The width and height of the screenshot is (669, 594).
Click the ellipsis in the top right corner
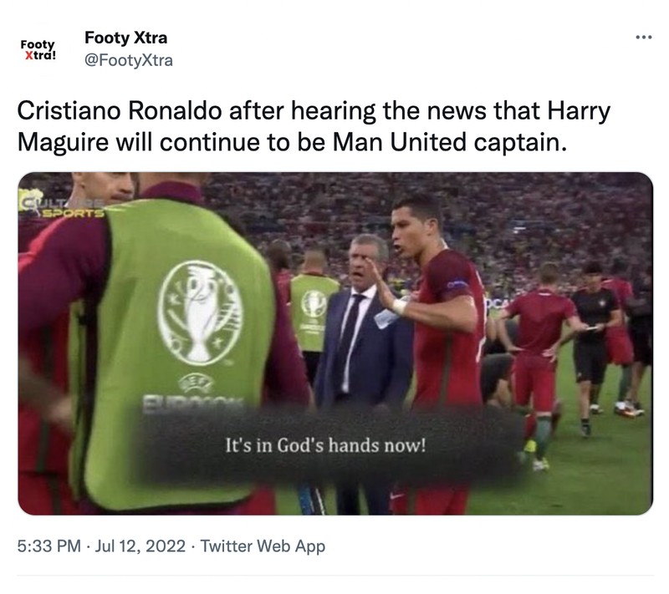coord(644,36)
